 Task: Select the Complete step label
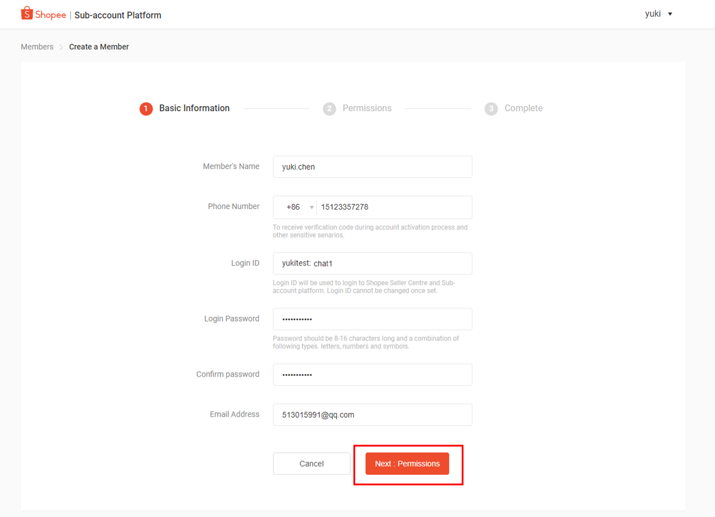(523, 108)
